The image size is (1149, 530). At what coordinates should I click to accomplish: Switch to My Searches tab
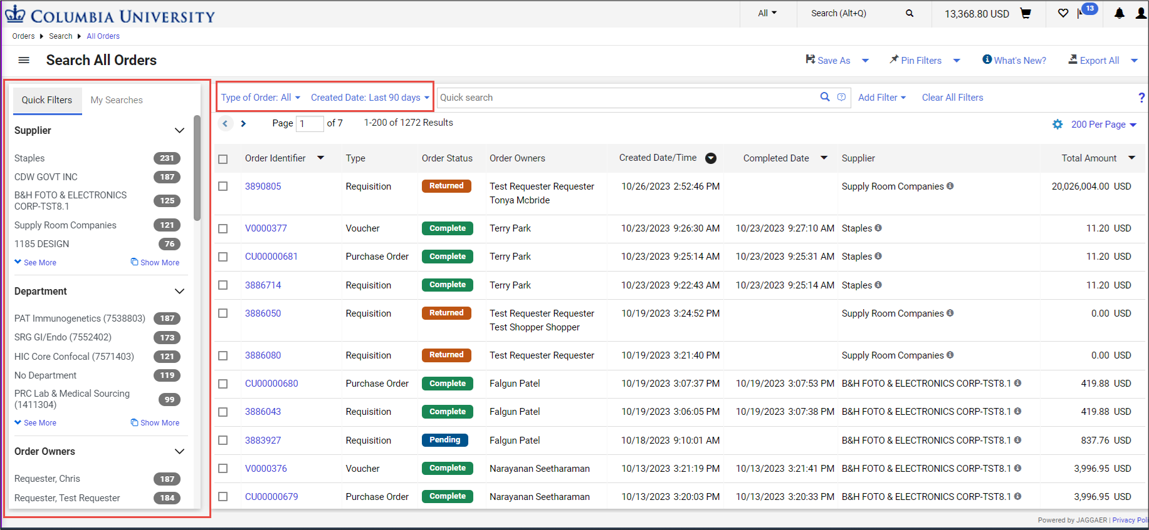(117, 100)
